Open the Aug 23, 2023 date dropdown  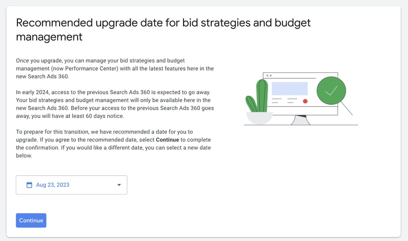click(x=71, y=185)
